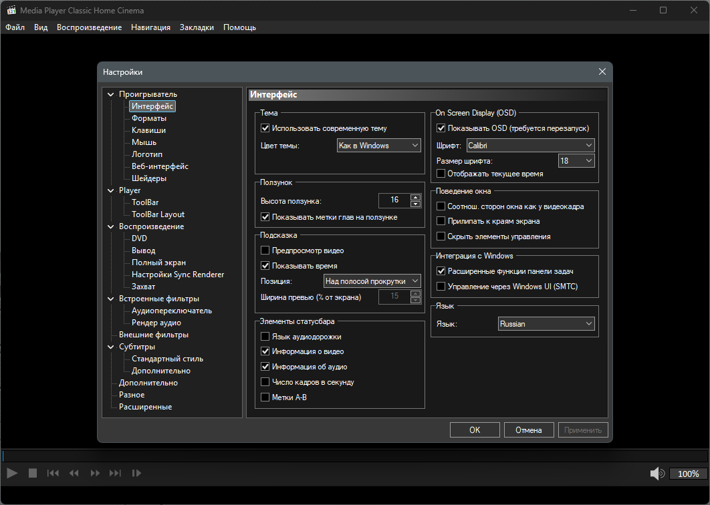Click the Media Player Classic app icon
Screen dimensions: 710x505
point(11,10)
